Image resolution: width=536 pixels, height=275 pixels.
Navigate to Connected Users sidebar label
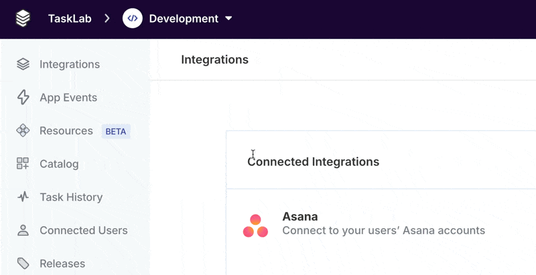tap(84, 230)
